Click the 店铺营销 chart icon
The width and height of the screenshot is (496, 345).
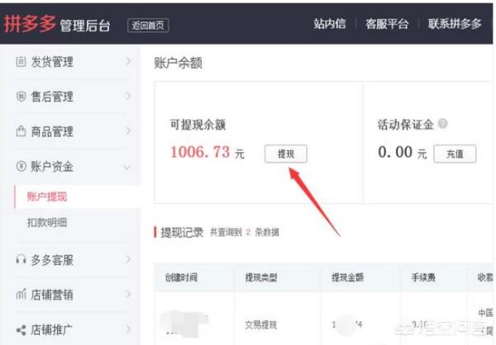[x=21, y=295]
